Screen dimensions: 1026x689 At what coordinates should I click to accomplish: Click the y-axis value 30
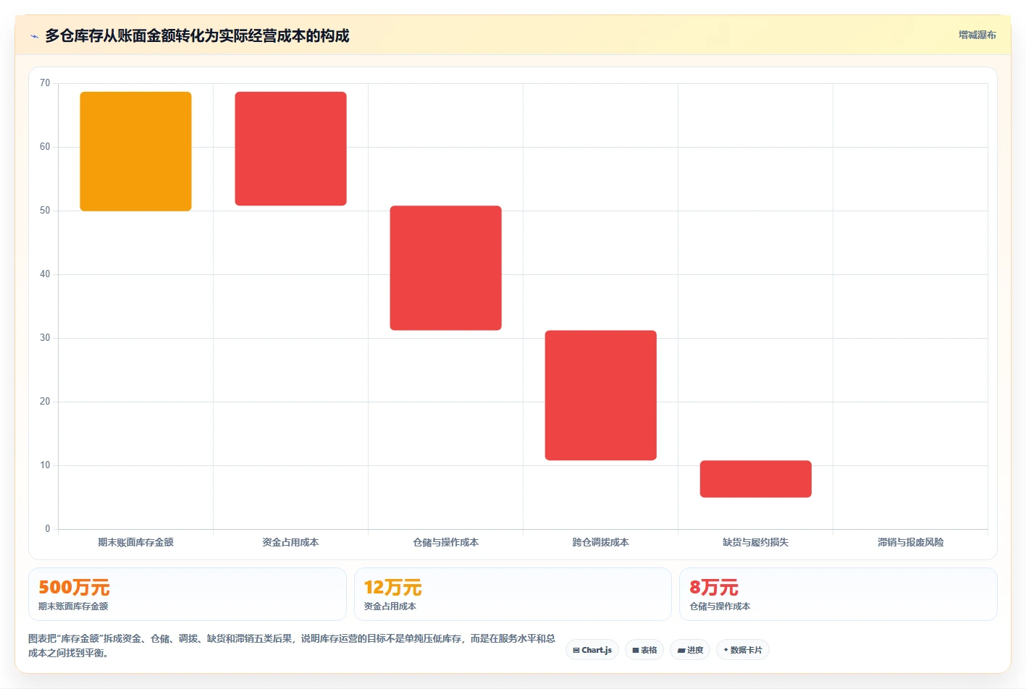pos(45,338)
